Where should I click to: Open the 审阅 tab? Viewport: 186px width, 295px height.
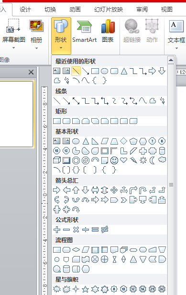[x=142, y=9]
